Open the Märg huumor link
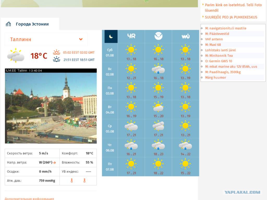This screenshot has height=200, width=267. (215, 78)
